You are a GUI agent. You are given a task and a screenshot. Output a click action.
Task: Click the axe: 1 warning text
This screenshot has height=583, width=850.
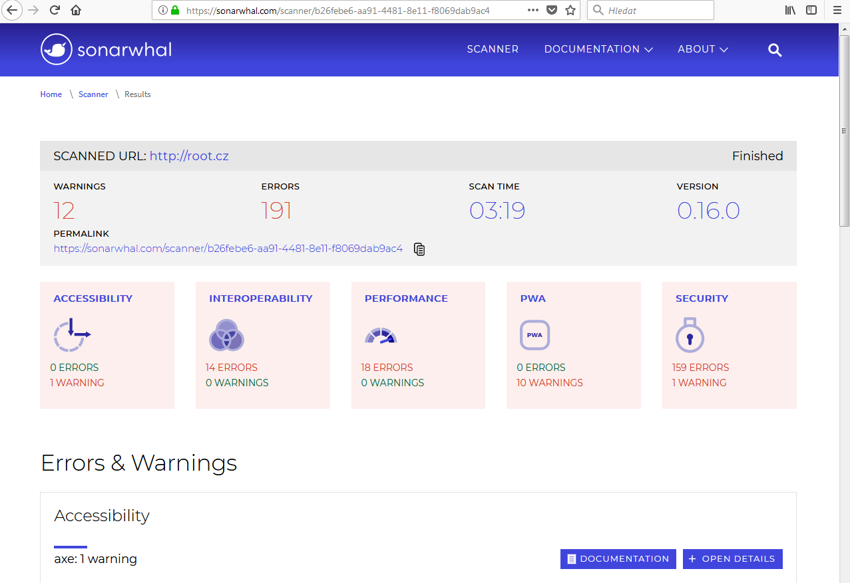[96, 559]
